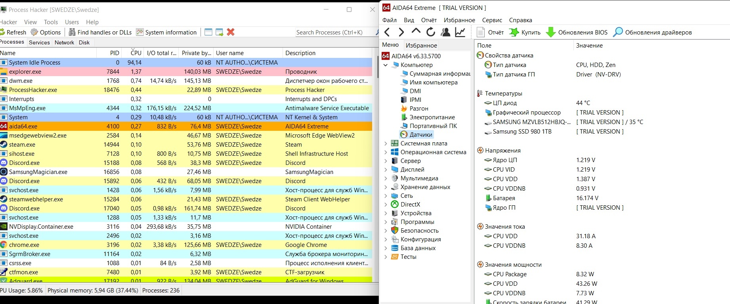This screenshot has height=304, width=730.
Task: Click the AIDA64 refresh icon
Action: pos(430,32)
